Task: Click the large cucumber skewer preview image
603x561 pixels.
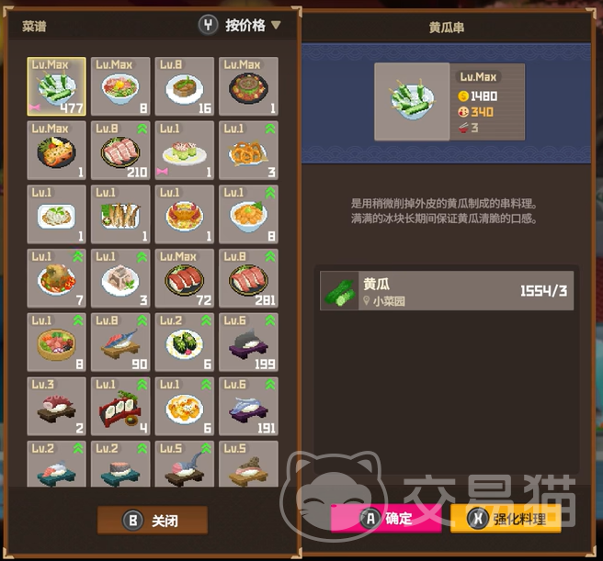Action: (412, 101)
